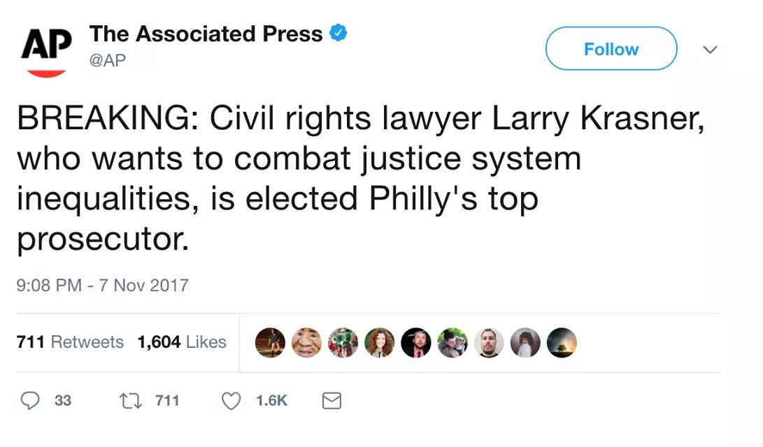Click the tweet text about Larry Krasner
The image size is (763, 447).
(350, 179)
